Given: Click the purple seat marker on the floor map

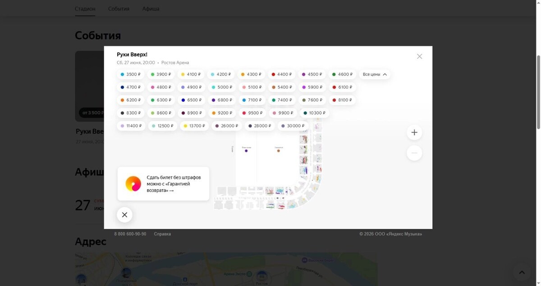Looking at the screenshot, I should tap(246, 150).
